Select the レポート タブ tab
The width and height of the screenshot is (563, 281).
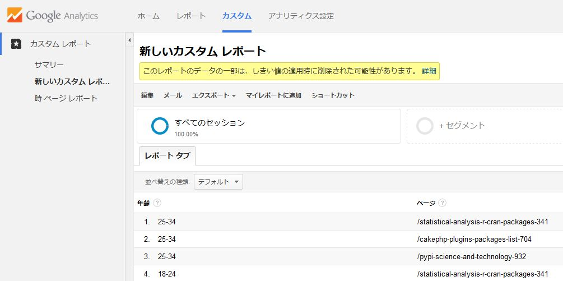(x=167, y=156)
